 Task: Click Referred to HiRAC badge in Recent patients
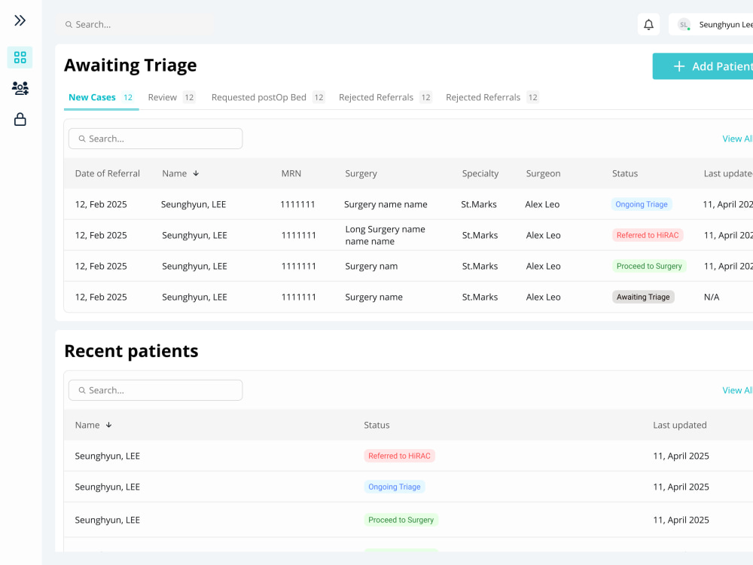[399, 456]
